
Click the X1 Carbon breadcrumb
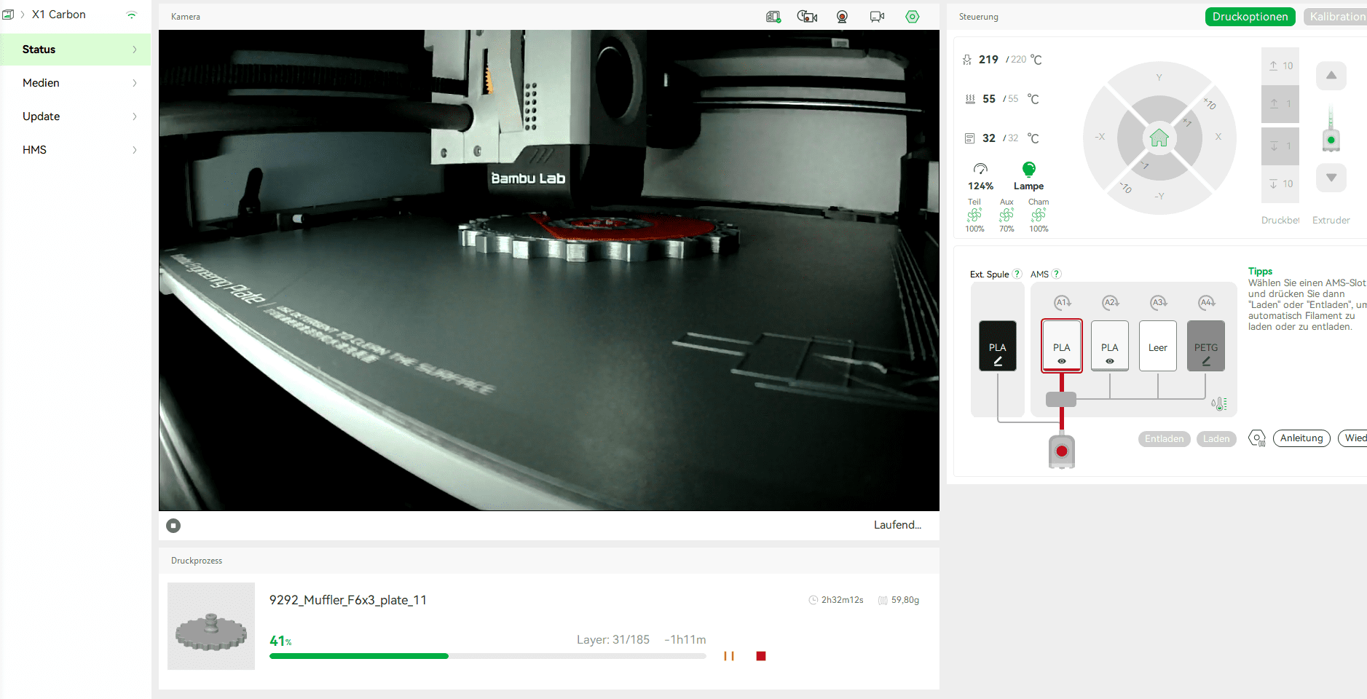pos(58,15)
